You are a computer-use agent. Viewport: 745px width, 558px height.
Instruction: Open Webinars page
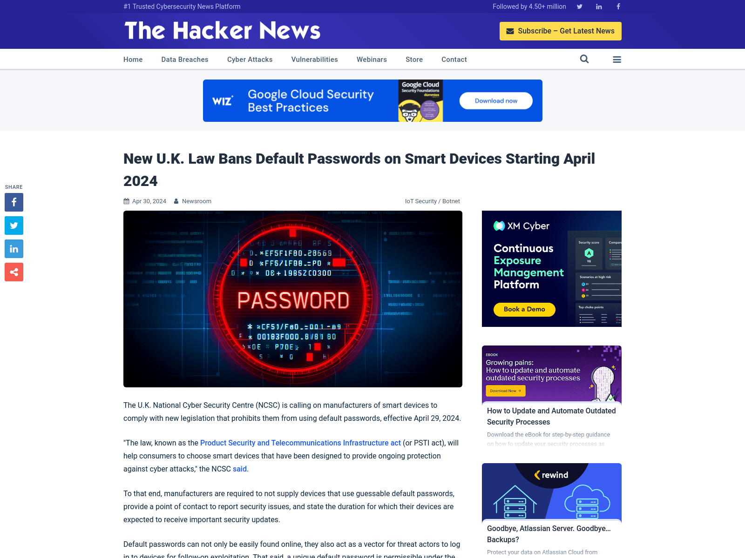[372, 60]
